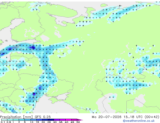
Task: Click the '10' legend scale label
Action: pyautogui.click(x=32, y=122)
